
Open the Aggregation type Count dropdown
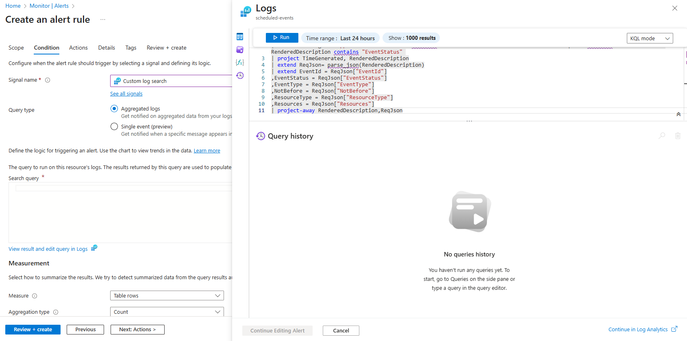[167, 312]
